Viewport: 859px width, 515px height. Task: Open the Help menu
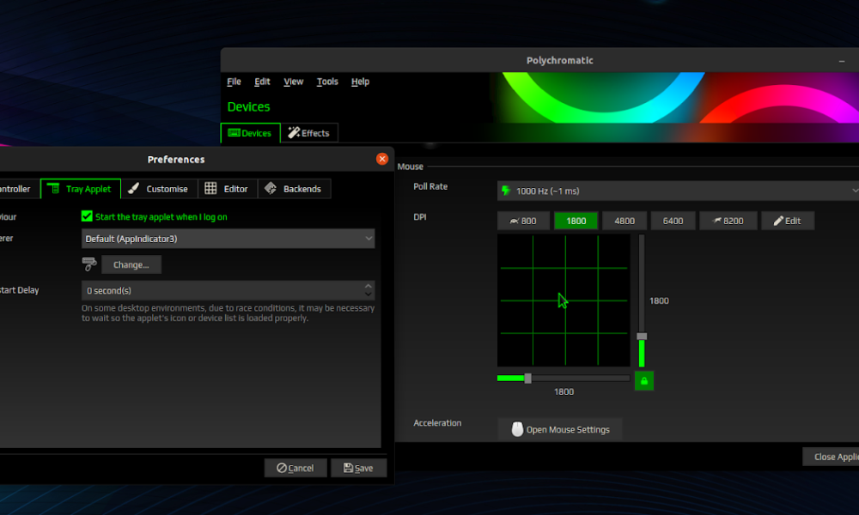click(360, 82)
